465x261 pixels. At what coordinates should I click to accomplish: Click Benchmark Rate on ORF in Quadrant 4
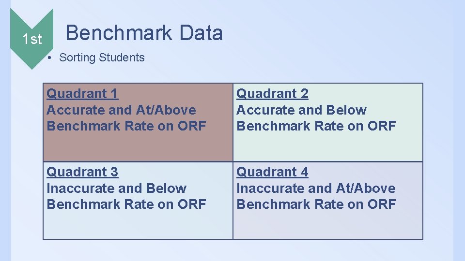tap(316, 204)
